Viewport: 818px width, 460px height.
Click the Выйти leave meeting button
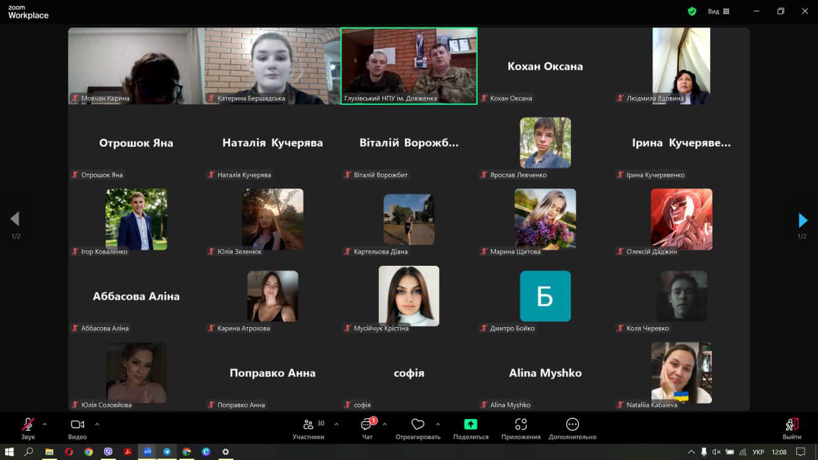click(x=792, y=428)
